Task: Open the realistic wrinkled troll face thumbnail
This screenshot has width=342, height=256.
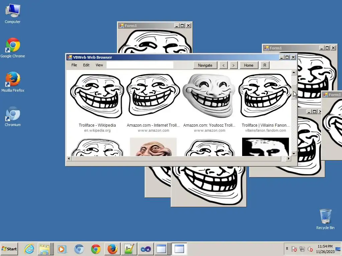Action: pos(153,147)
